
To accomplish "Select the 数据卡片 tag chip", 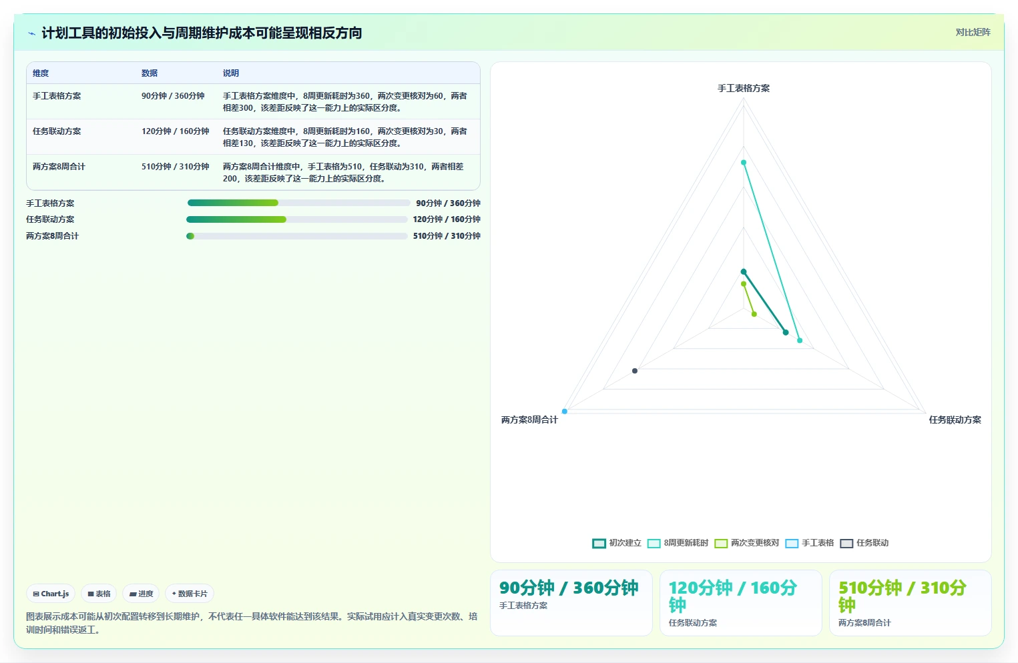I will coord(190,594).
